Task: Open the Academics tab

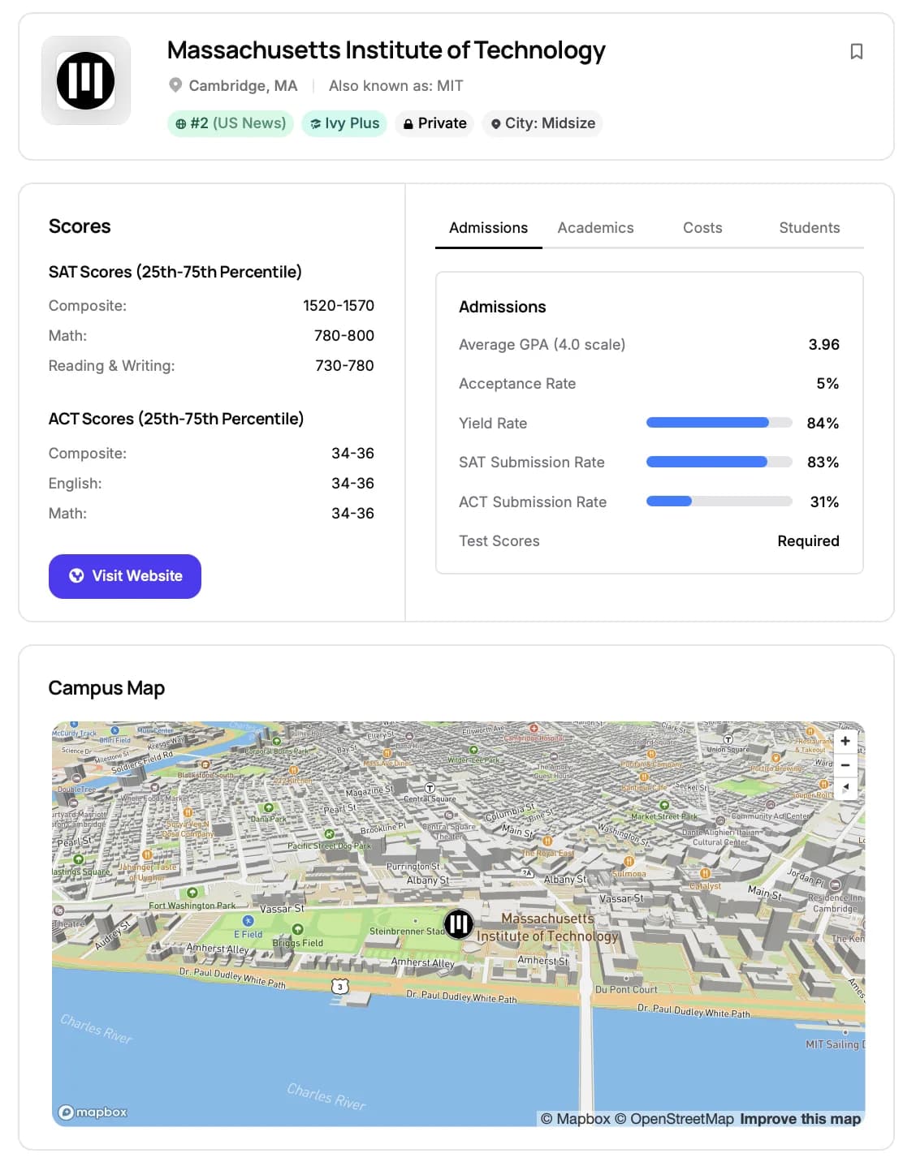Action: point(595,228)
